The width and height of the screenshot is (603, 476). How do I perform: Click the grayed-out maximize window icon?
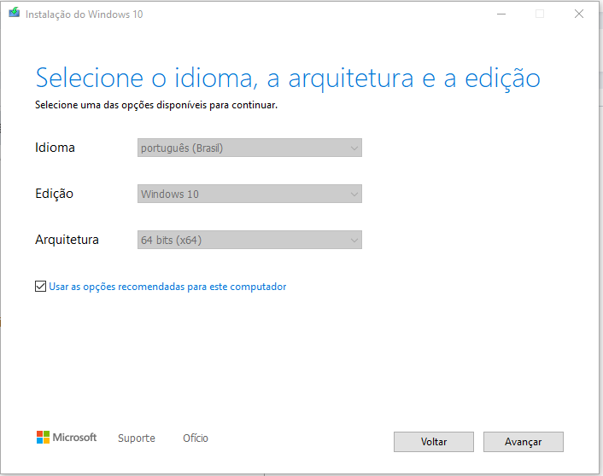click(540, 15)
